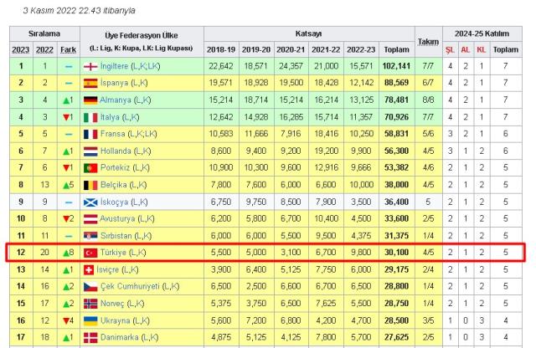Screen dimensions: 536x348
Task: Open the İskoçya link
Action: point(114,202)
